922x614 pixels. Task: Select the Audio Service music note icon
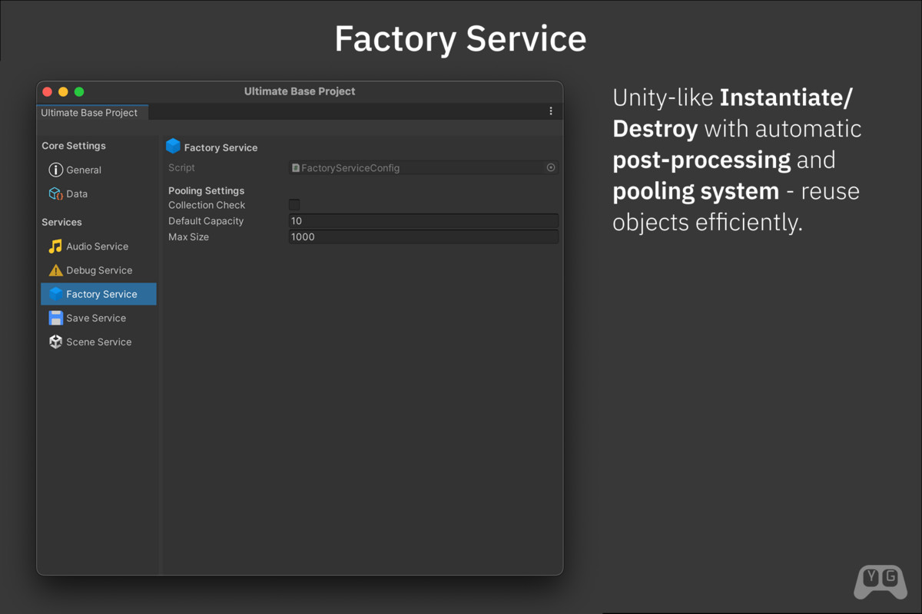[55, 246]
